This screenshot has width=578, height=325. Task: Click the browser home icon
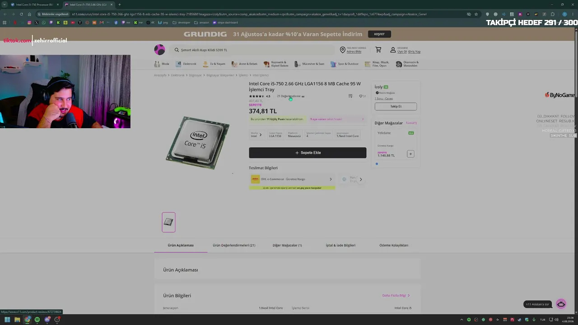29,14
